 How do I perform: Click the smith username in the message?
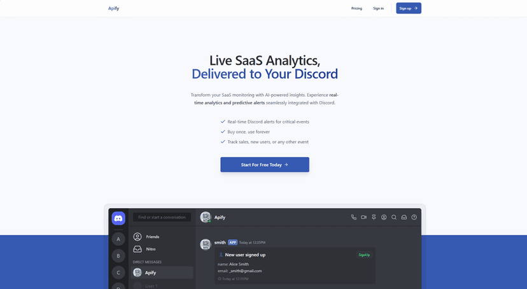pyautogui.click(x=220, y=243)
